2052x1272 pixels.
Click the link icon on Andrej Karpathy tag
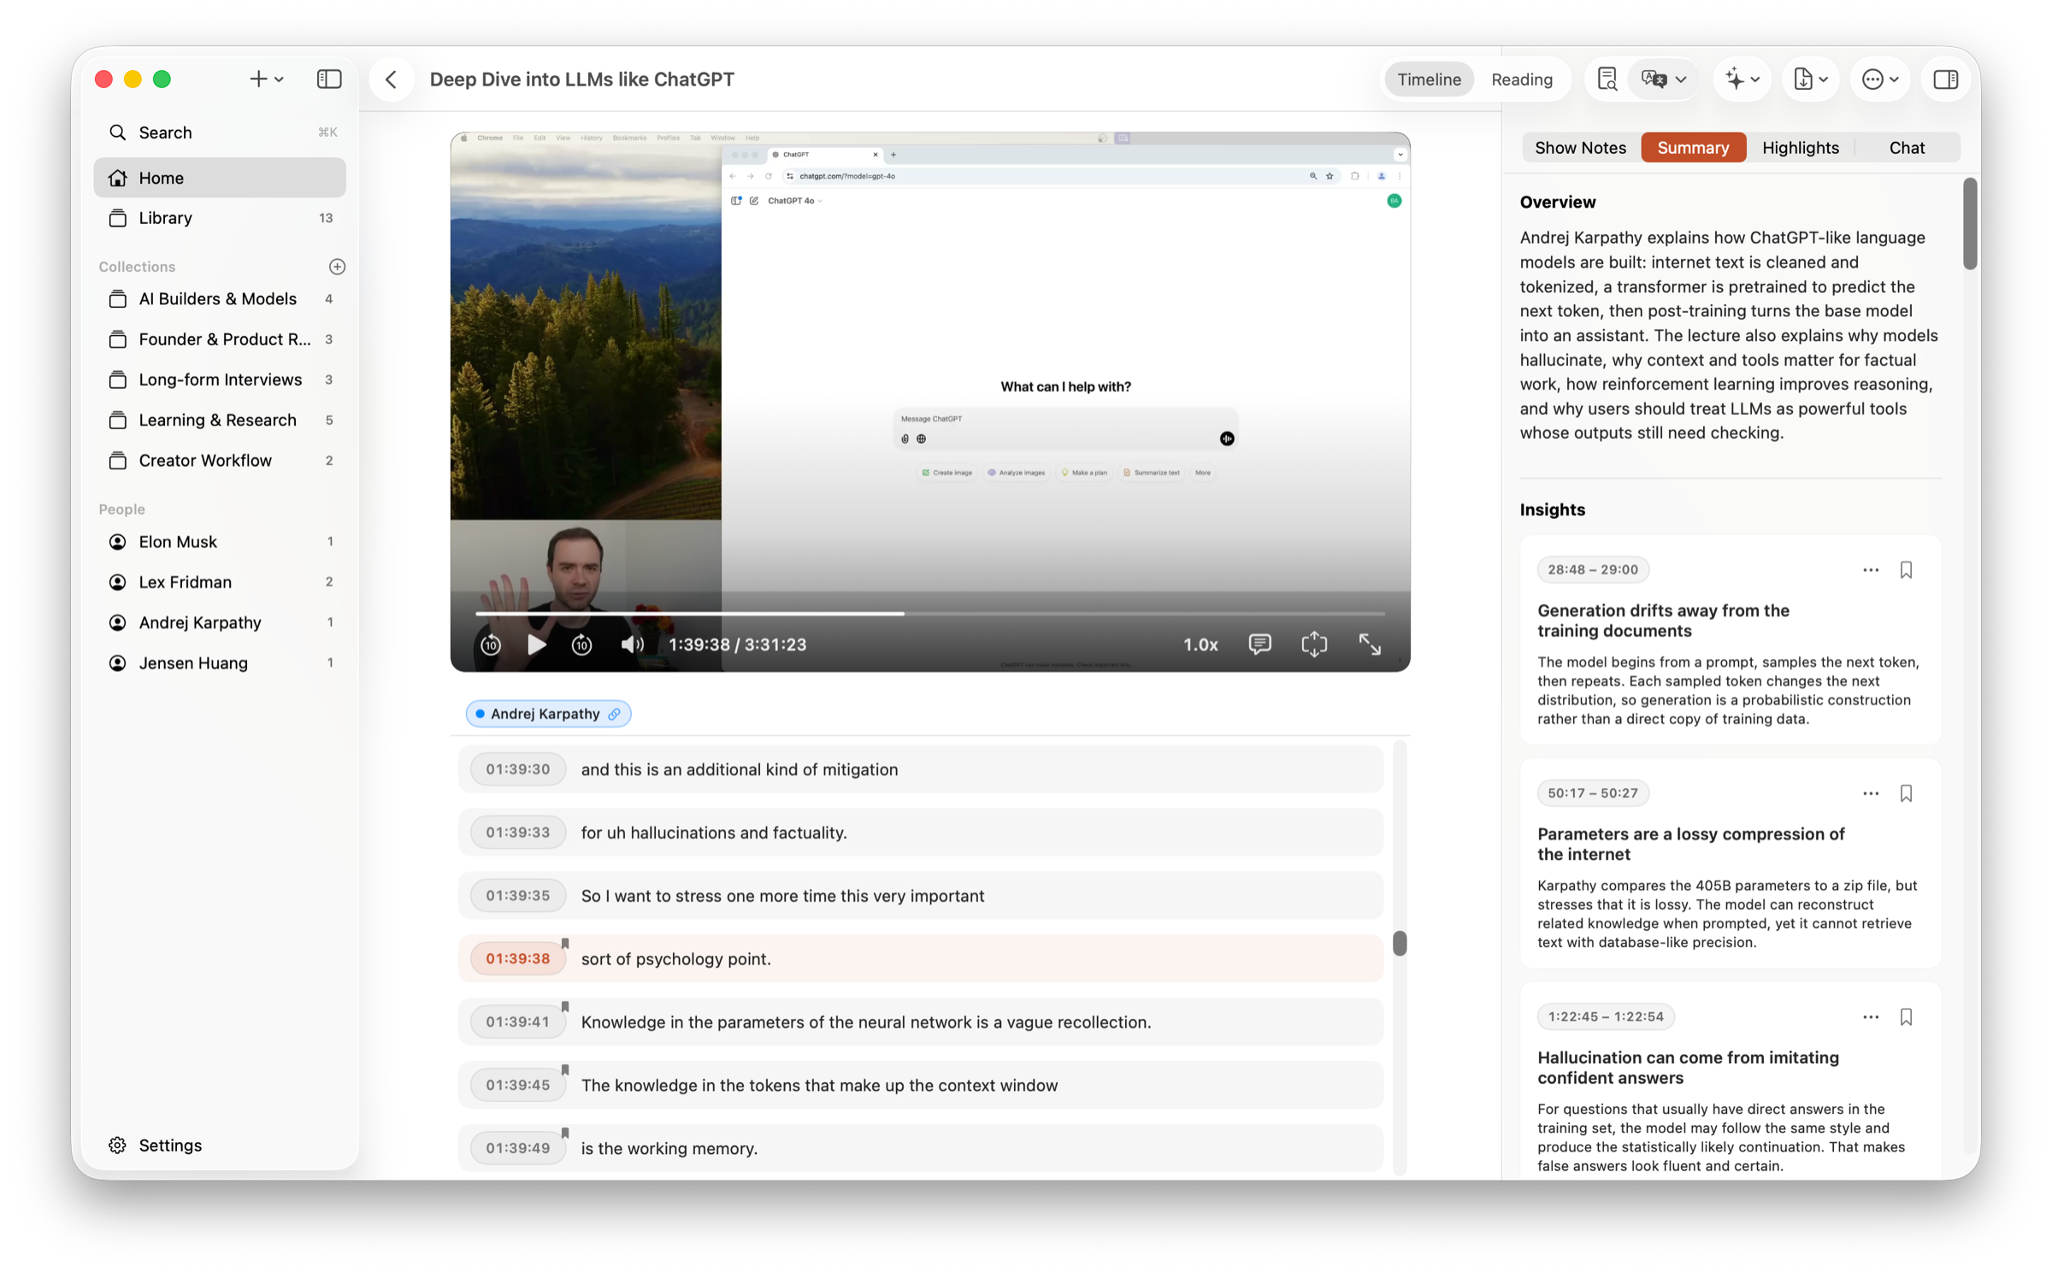pos(614,714)
